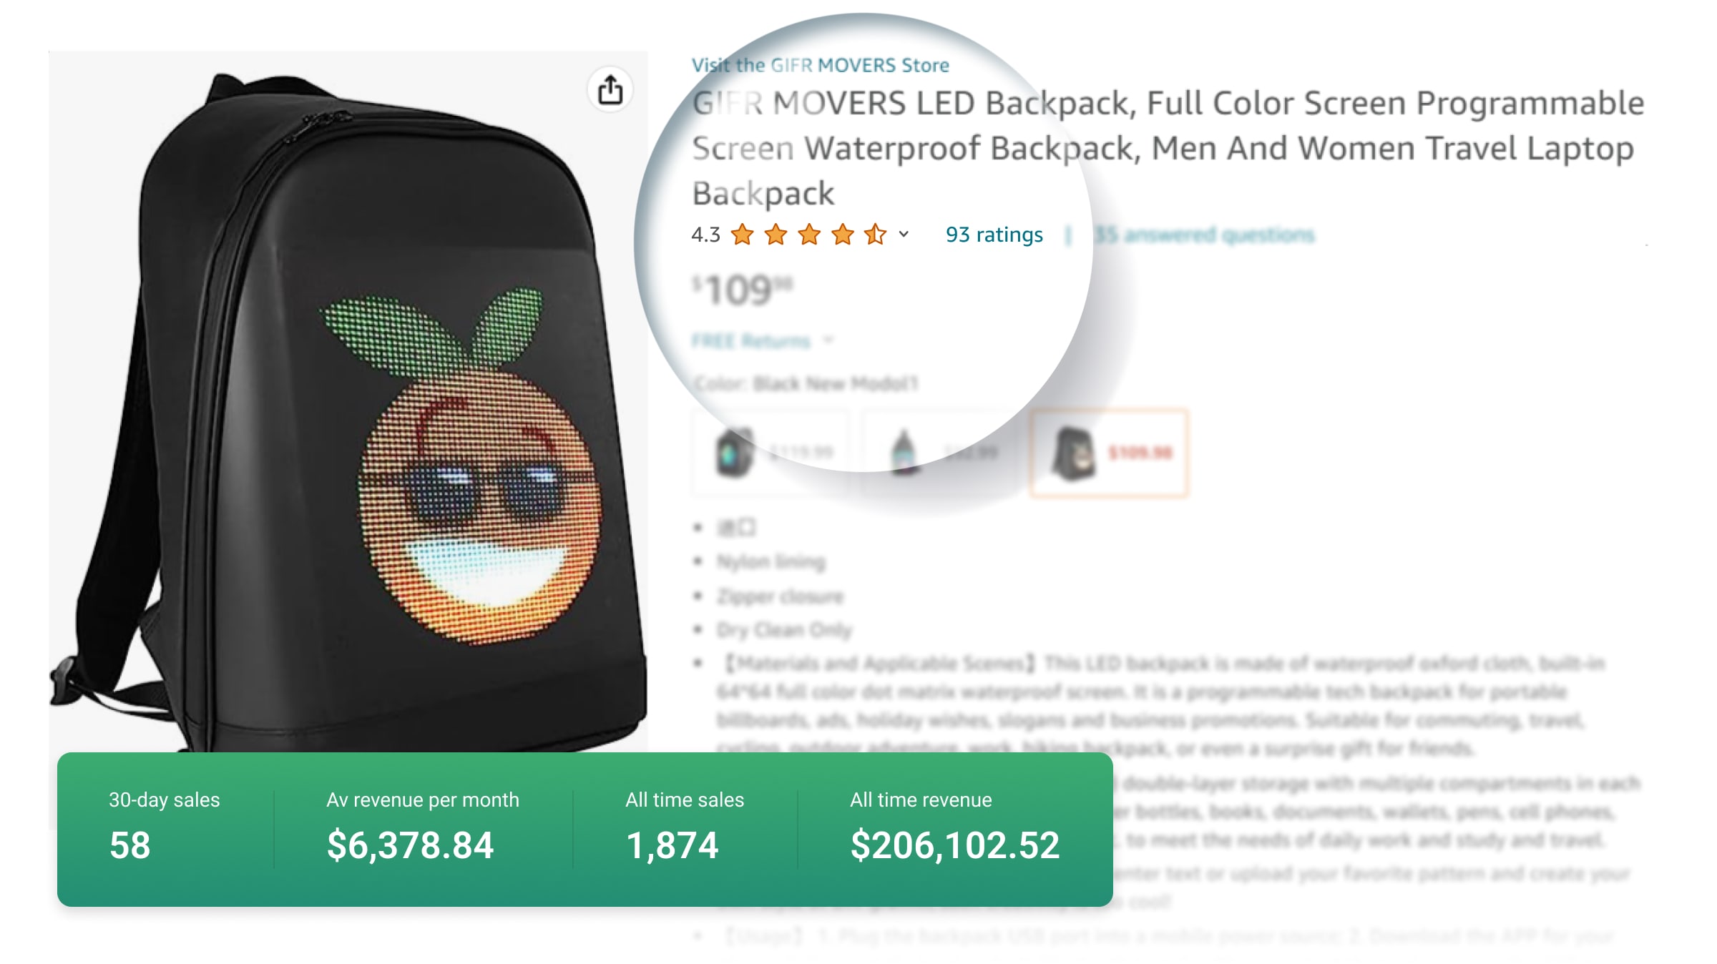
Task: Click the half-filled fifth rating star
Action: tap(875, 235)
